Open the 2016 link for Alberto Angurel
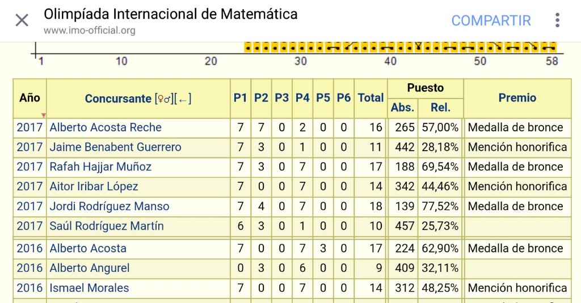This screenshot has height=303, width=581. [30, 268]
